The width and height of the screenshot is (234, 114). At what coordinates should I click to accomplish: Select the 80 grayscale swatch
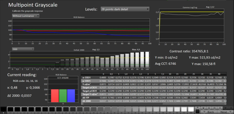pyautogui.click(x=163, y=110)
